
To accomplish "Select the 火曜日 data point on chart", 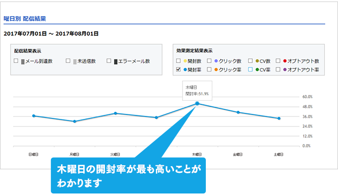I will tap(116, 113).
